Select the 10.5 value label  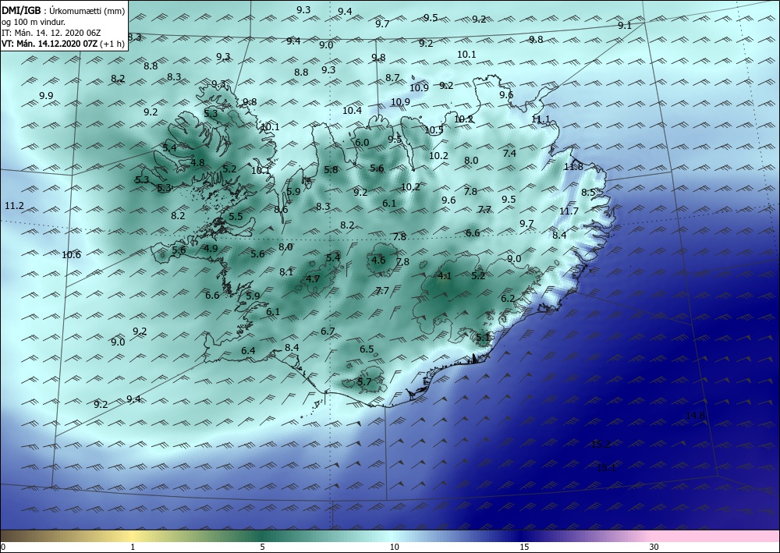pos(434,130)
